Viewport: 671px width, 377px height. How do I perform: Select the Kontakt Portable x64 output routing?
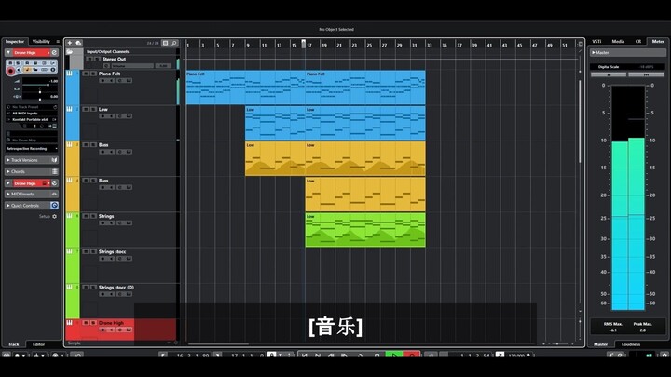point(32,120)
